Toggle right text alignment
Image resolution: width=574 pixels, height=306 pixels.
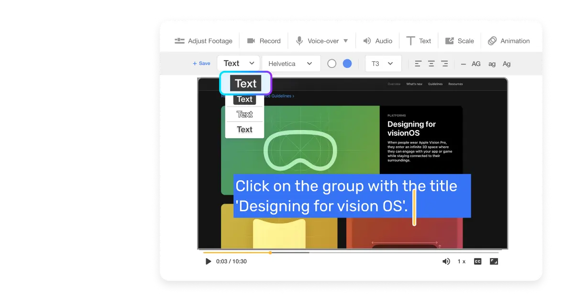pyautogui.click(x=444, y=63)
